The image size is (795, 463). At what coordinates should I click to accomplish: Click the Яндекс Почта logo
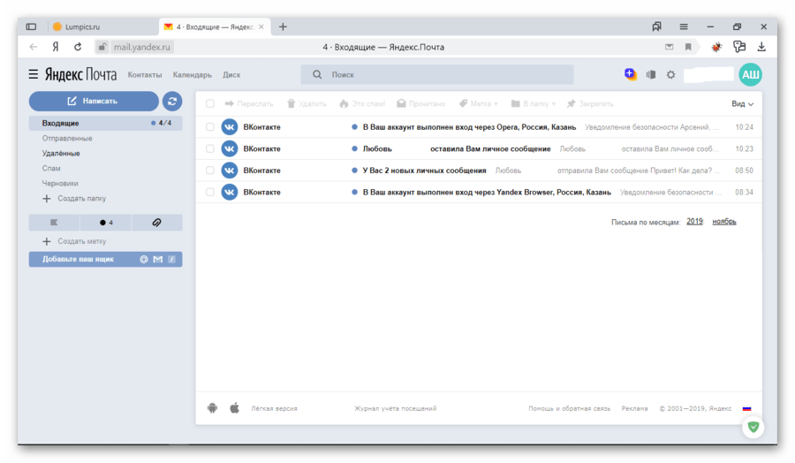click(x=80, y=74)
